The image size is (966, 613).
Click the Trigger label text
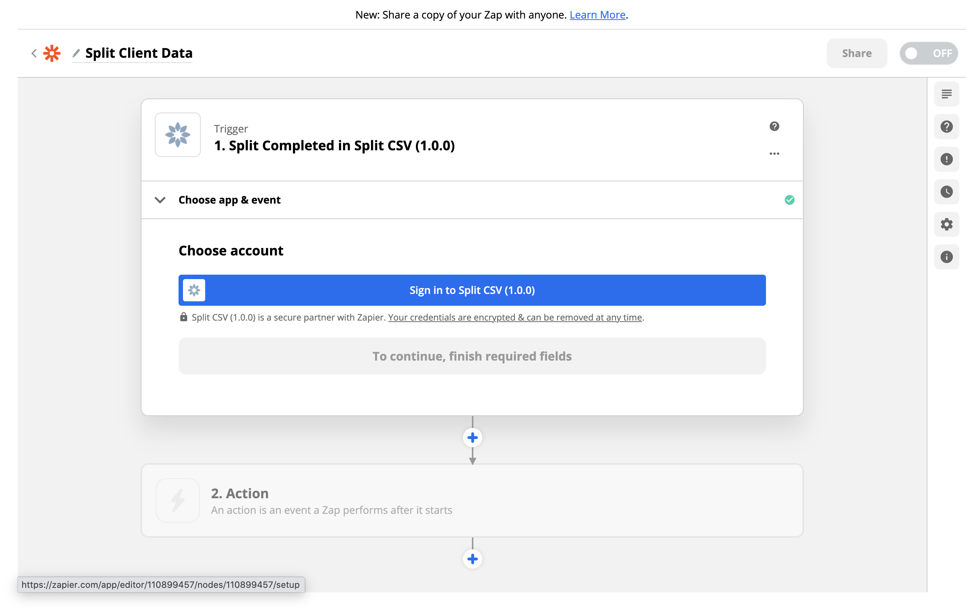[x=231, y=129]
